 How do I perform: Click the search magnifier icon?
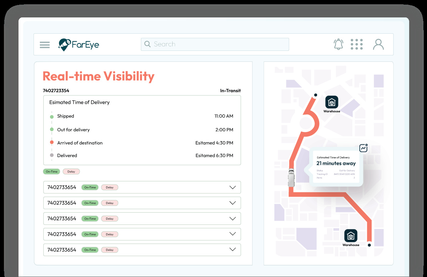147,44
